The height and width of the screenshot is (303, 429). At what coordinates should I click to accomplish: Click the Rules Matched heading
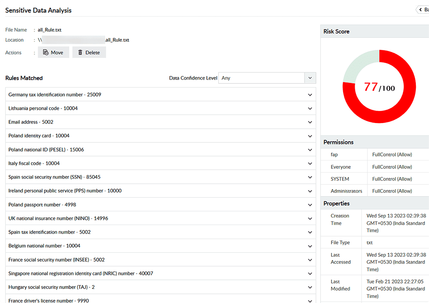(x=24, y=78)
